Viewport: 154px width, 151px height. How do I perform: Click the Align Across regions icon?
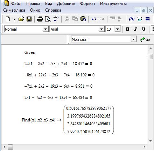113,18
